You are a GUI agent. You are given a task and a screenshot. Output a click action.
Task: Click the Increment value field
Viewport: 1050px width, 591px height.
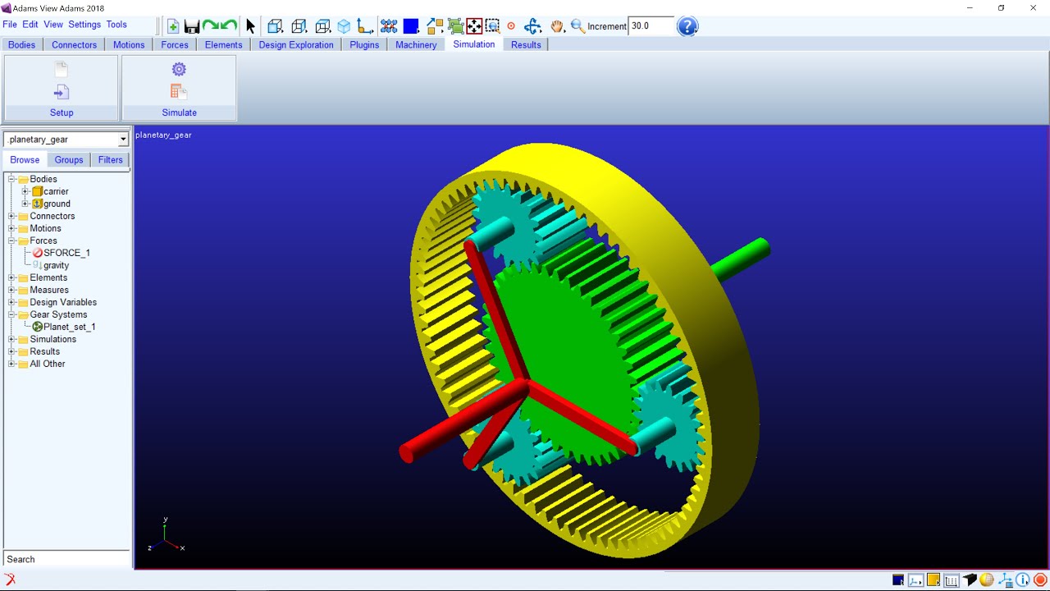[651, 26]
